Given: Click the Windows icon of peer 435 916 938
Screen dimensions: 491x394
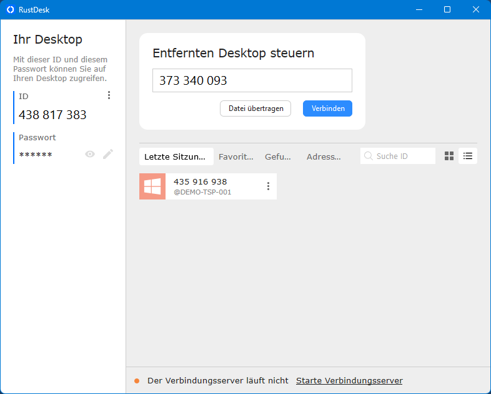Looking at the screenshot, I should click(x=152, y=186).
